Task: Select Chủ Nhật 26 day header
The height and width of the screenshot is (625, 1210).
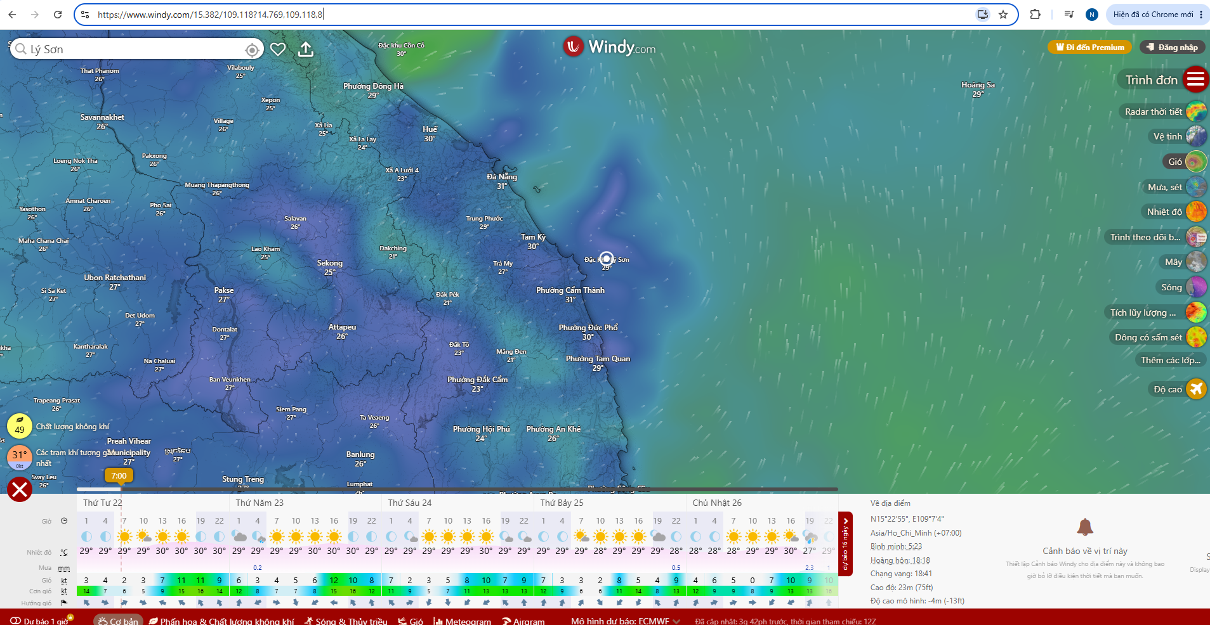Action: click(x=717, y=503)
